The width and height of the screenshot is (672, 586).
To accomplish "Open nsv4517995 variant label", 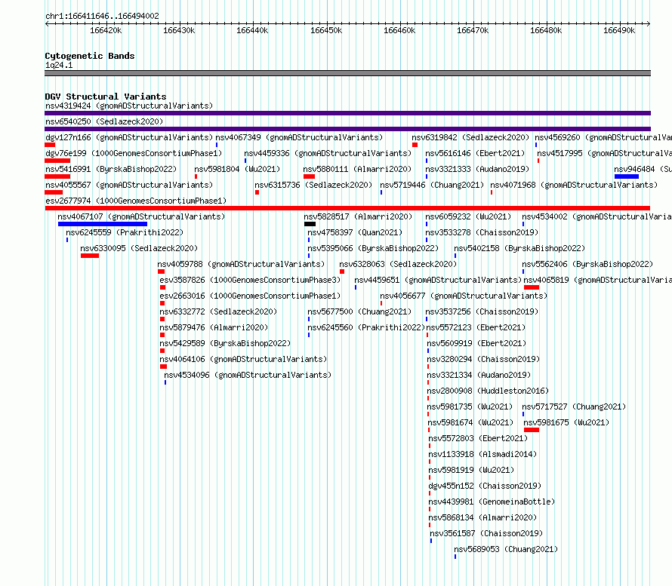I will (604, 153).
